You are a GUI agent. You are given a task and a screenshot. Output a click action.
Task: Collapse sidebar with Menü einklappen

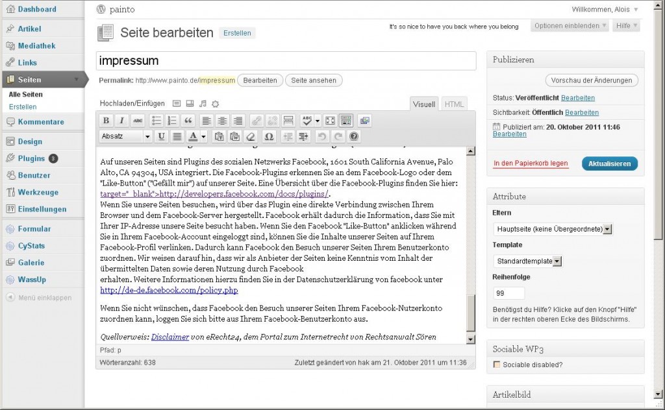click(x=39, y=298)
